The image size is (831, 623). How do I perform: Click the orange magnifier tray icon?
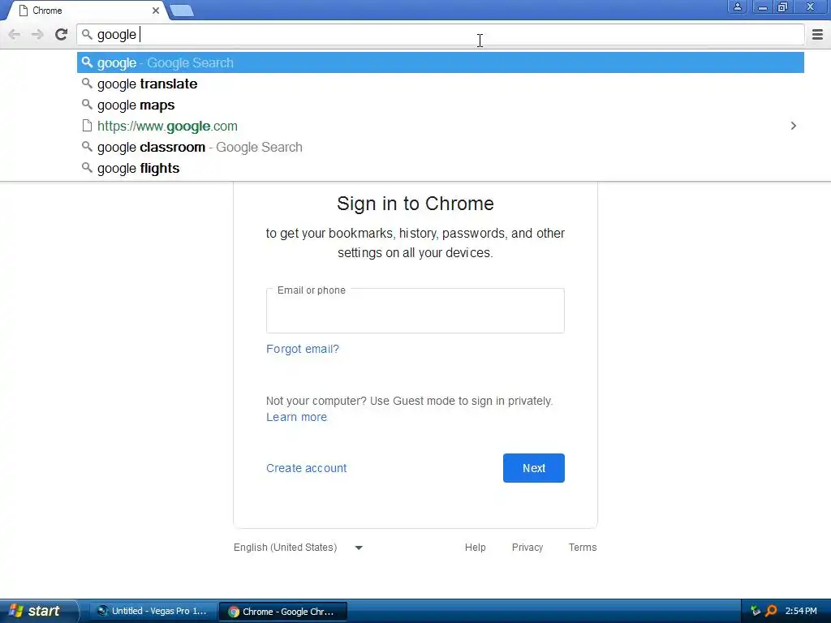pyautogui.click(x=771, y=611)
